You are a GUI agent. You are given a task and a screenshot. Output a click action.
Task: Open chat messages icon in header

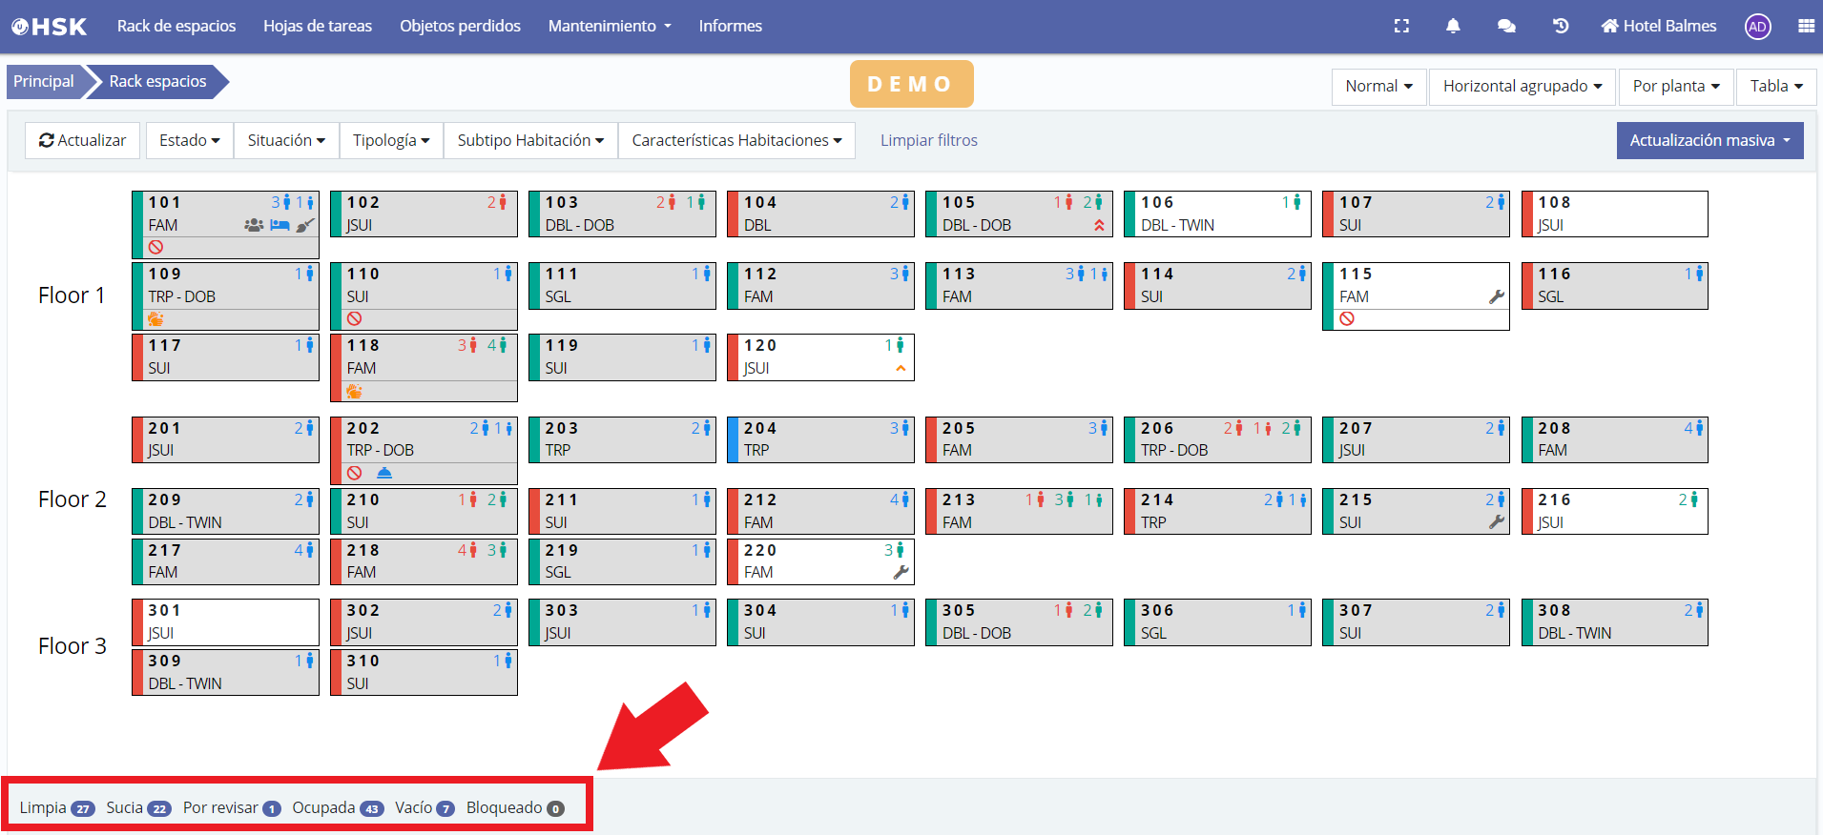click(1506, 26)
